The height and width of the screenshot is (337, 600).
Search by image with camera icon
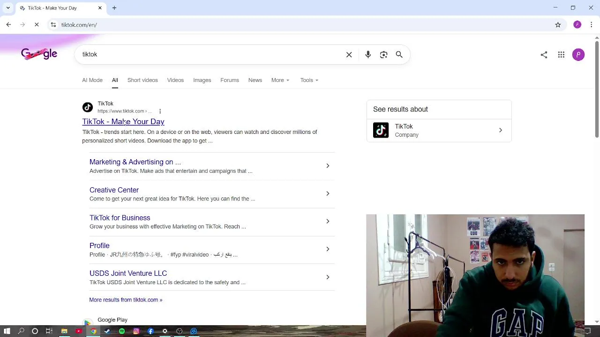pyautogui.click(x=384, y=55)
